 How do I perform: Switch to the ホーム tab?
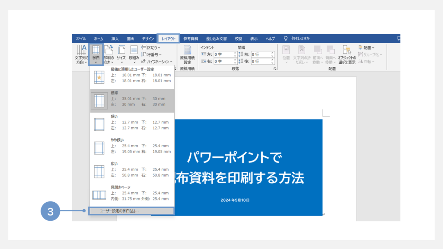click(98, 39)
